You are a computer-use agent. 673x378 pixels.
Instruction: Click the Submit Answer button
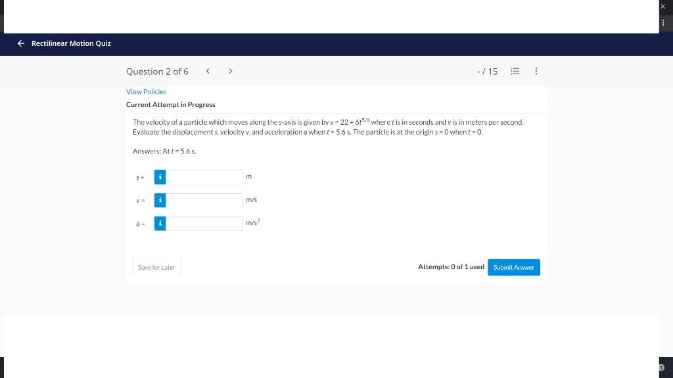click(514, 268)
